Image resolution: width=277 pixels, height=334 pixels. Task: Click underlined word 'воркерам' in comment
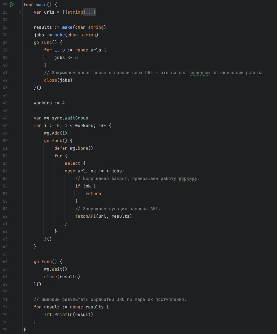(x=199, y=73)
